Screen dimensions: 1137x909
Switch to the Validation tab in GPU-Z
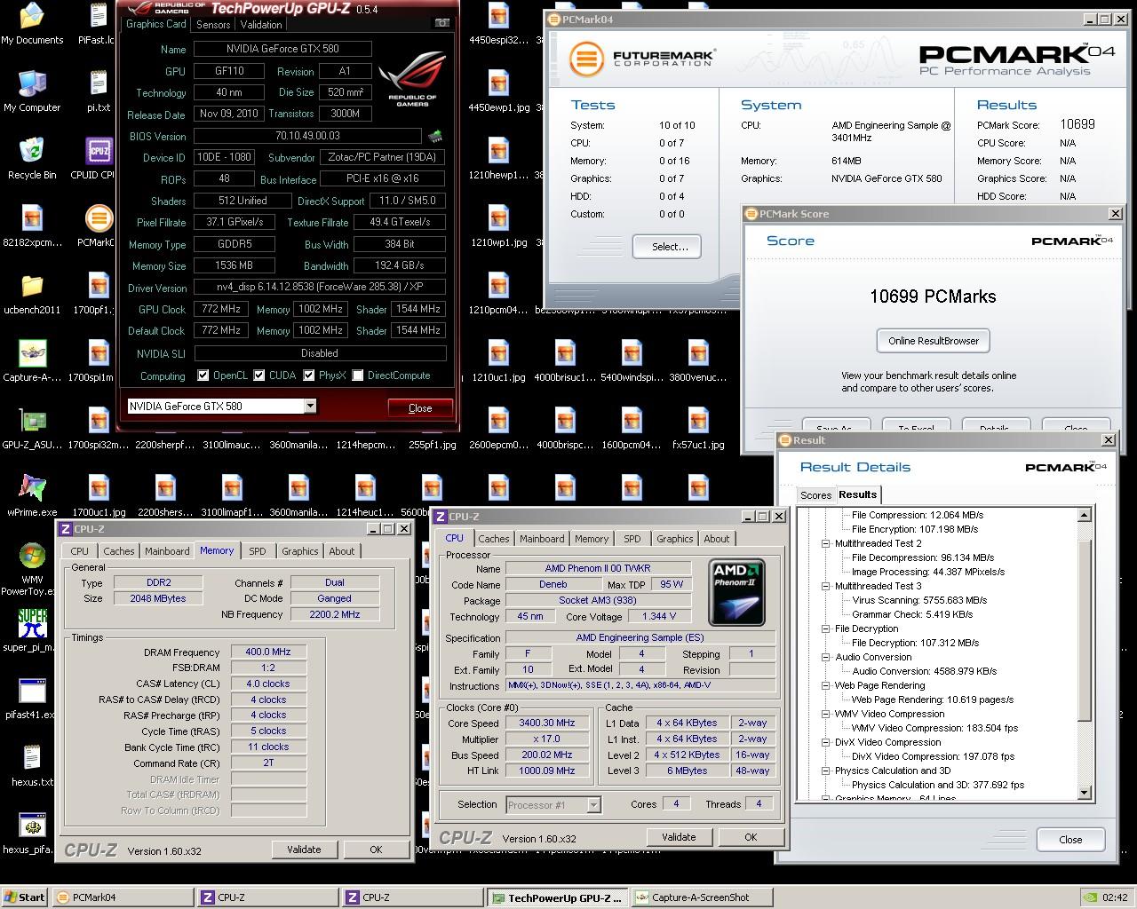tap(261, 25)
